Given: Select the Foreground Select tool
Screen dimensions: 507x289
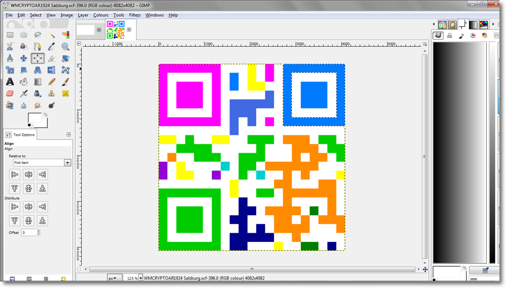Looking at the screenshot, I should click(x=23, y=47).
